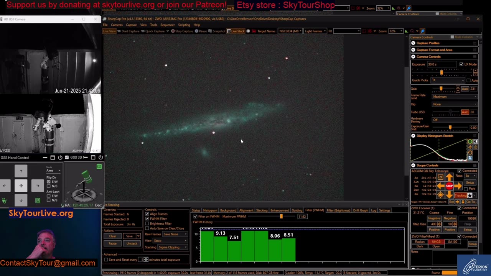Click the GSS Hand Control left arrow button

click(4, 186)
